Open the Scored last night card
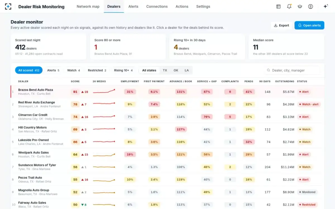The height and width of the screenshot is (209, 335). point(49,47)
